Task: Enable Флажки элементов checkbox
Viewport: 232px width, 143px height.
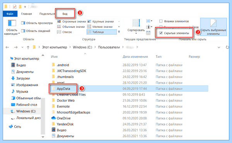Action: (174, 21)
